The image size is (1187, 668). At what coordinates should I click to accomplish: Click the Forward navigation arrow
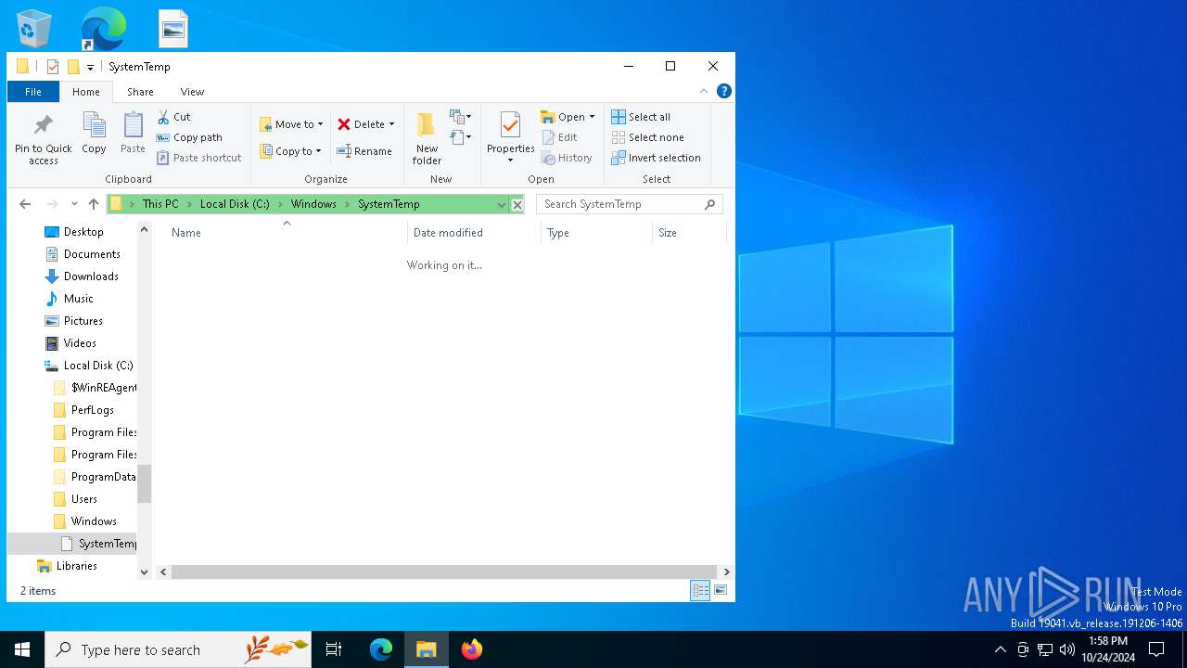[53, 204]
